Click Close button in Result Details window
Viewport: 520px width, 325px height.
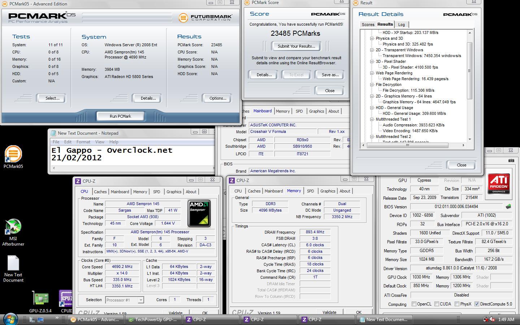click(461, 165)
